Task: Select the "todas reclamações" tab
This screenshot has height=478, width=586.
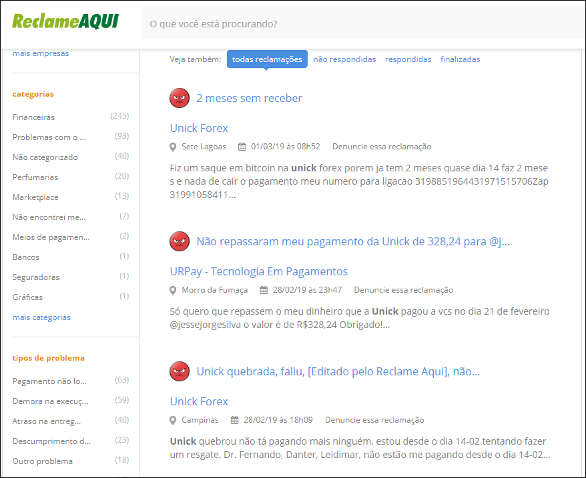Action: 267,59
